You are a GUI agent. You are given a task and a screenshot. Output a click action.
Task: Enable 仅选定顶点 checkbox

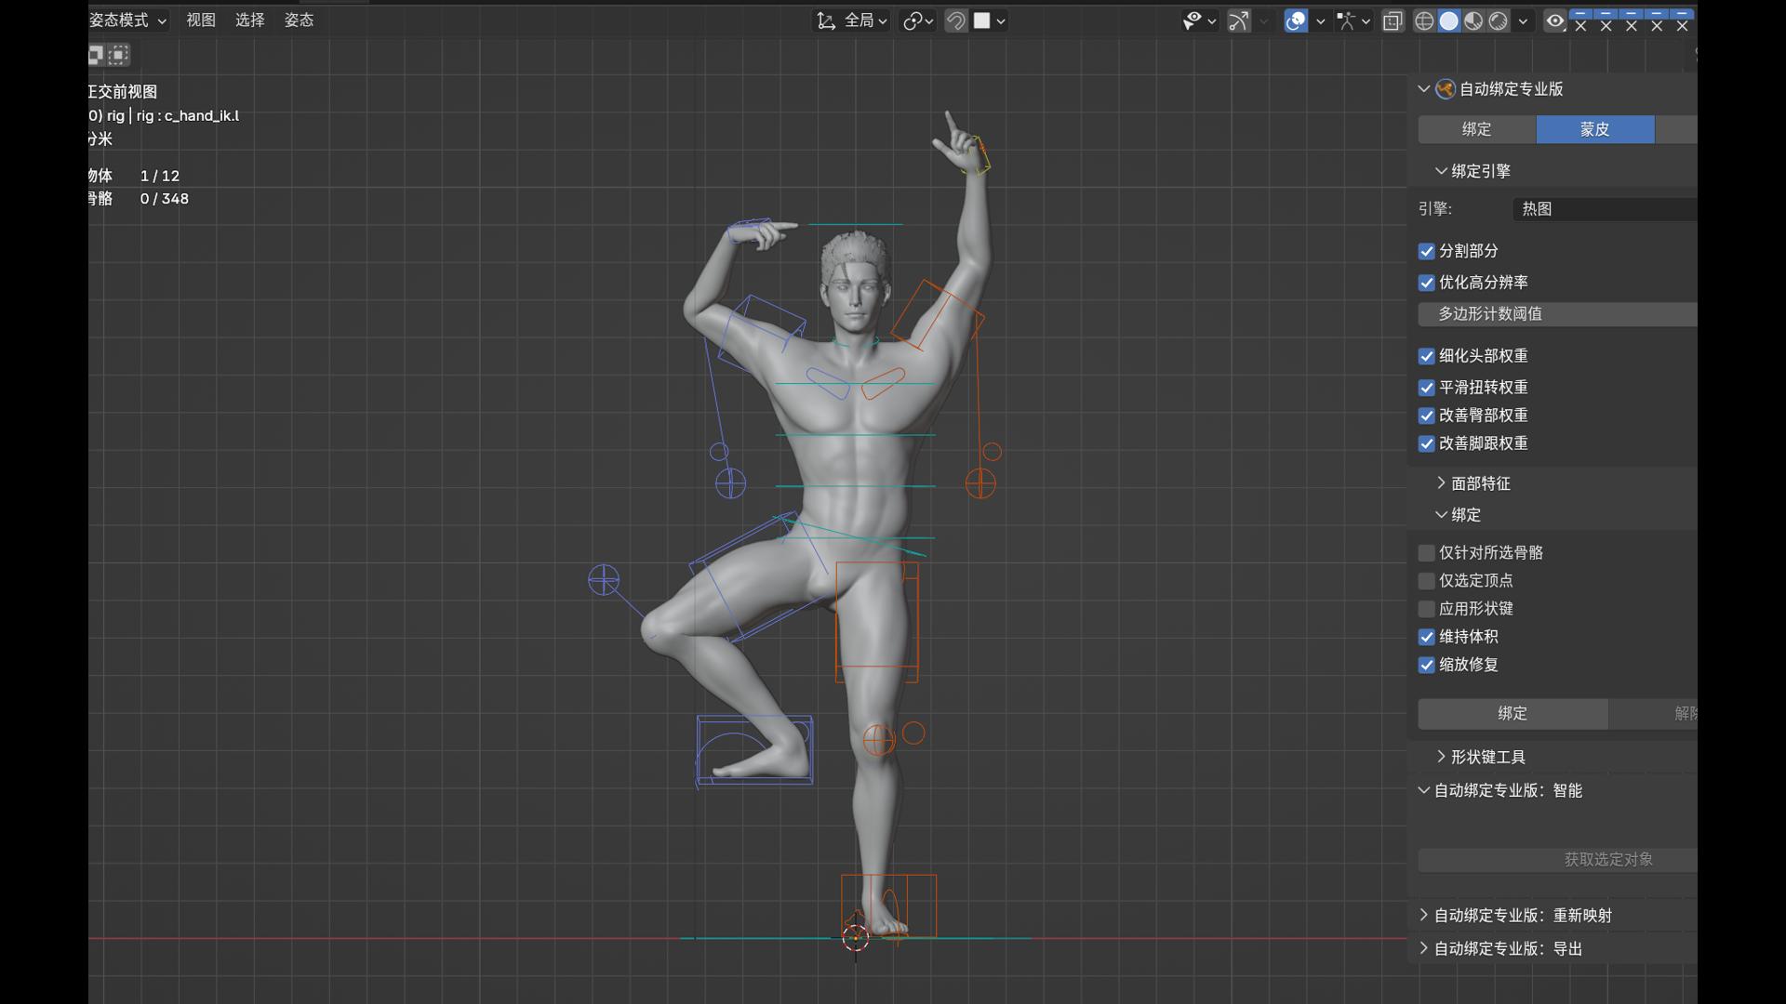click(1427, 581)
